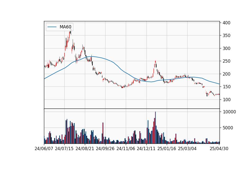Click the 24/06/07 date label
The width and height of the screenshot is (244, 175).
[44, 149]
